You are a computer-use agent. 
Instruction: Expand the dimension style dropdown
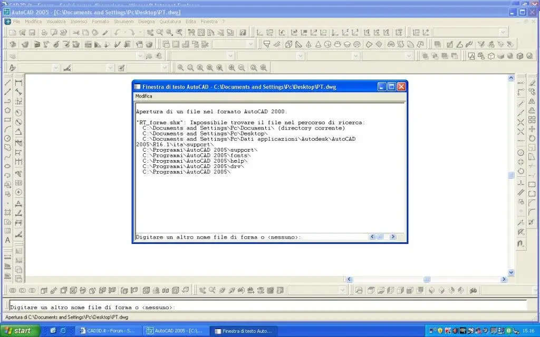[110, 68]
